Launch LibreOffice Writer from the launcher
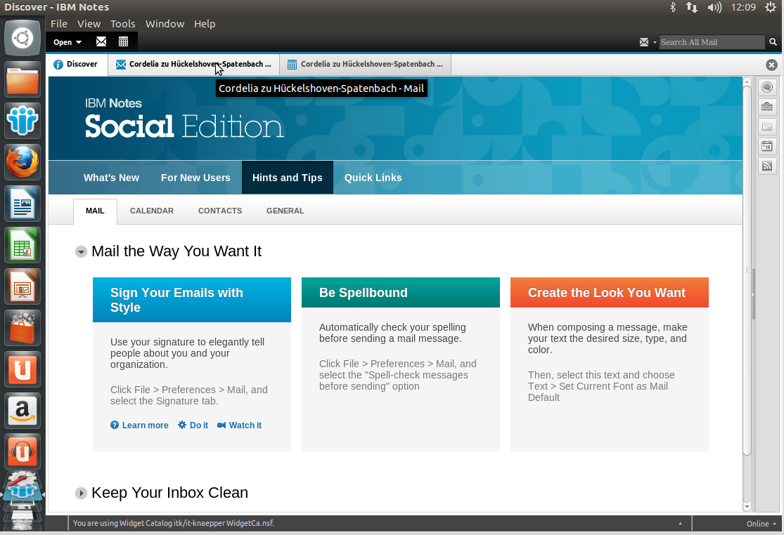 pos(23,204)
